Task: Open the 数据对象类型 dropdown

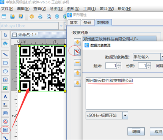Action: point(161,57)
